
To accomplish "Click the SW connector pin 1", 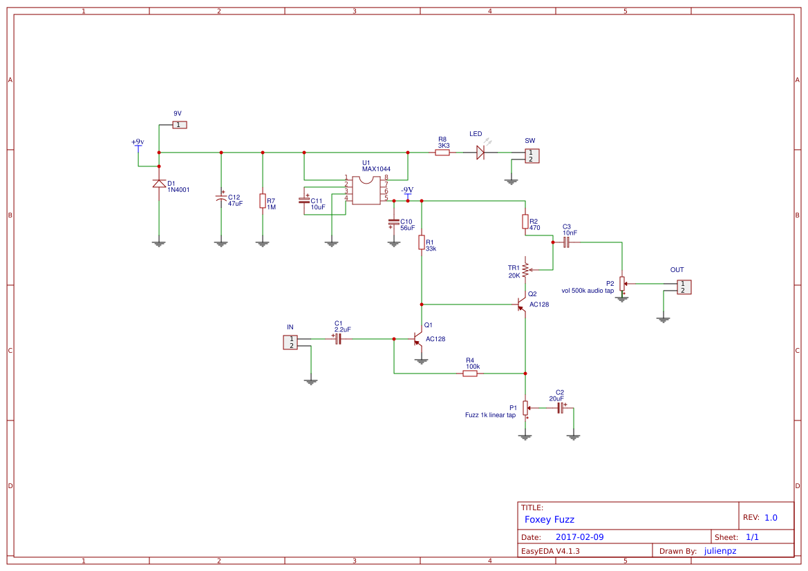I will click(x=529, y=153).
